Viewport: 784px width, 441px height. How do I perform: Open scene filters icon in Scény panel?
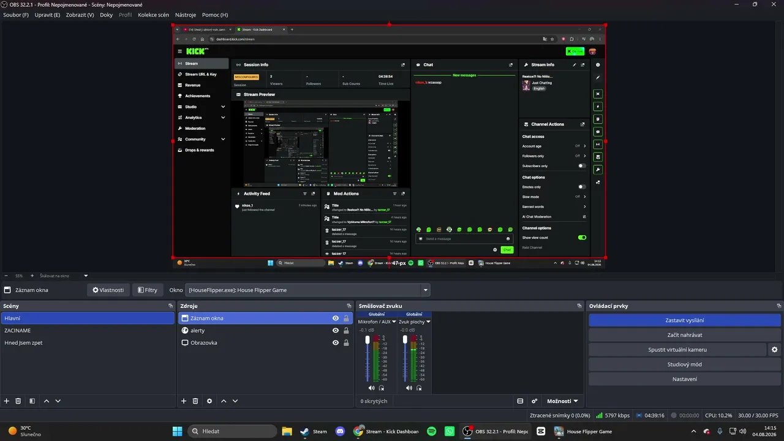pyautogui.click(x=32, y=401)
